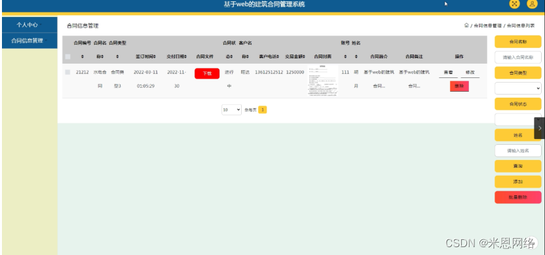
Task: Click 查看 to view the contract
Action: point(448,72)
